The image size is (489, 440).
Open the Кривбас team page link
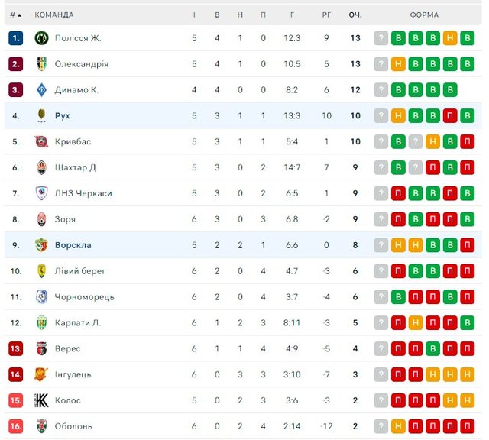click(x=73, y=141)
